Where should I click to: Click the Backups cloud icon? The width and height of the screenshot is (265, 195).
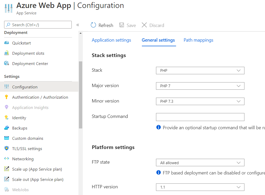point(7,128)
